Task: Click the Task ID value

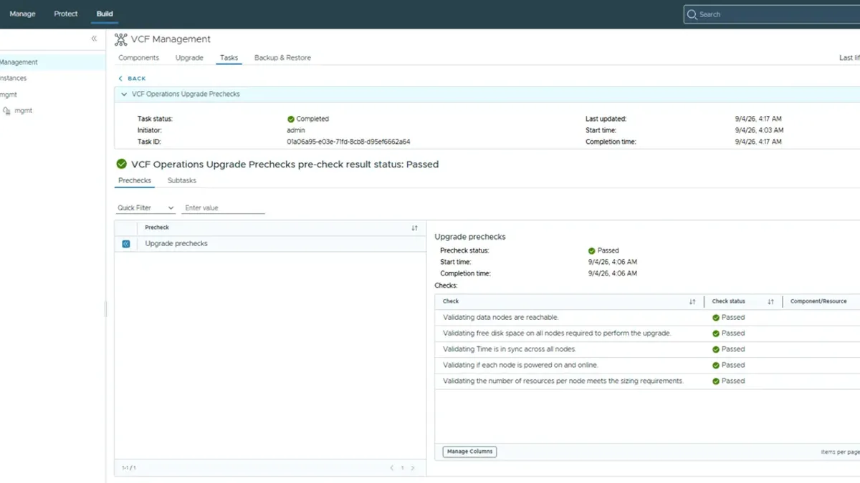Action: [x=348, y=142]
